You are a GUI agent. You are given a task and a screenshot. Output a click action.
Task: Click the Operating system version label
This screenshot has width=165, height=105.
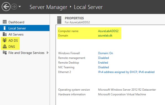[x=74, y=90]
